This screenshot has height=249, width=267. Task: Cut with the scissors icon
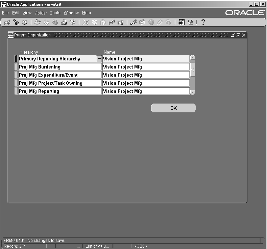86,22
